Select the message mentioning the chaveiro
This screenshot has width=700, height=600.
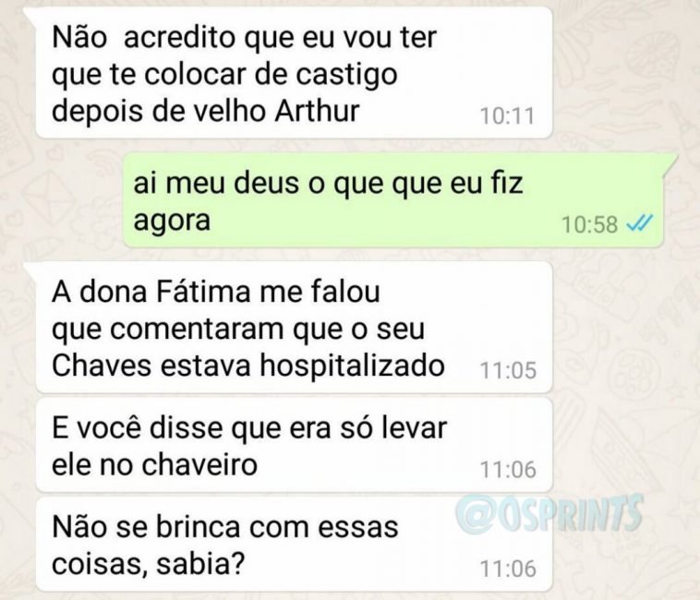294,445
